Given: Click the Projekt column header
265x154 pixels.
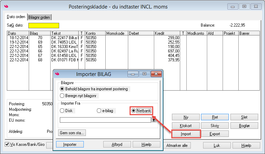Looking at the screenshot, I should 230,33.
